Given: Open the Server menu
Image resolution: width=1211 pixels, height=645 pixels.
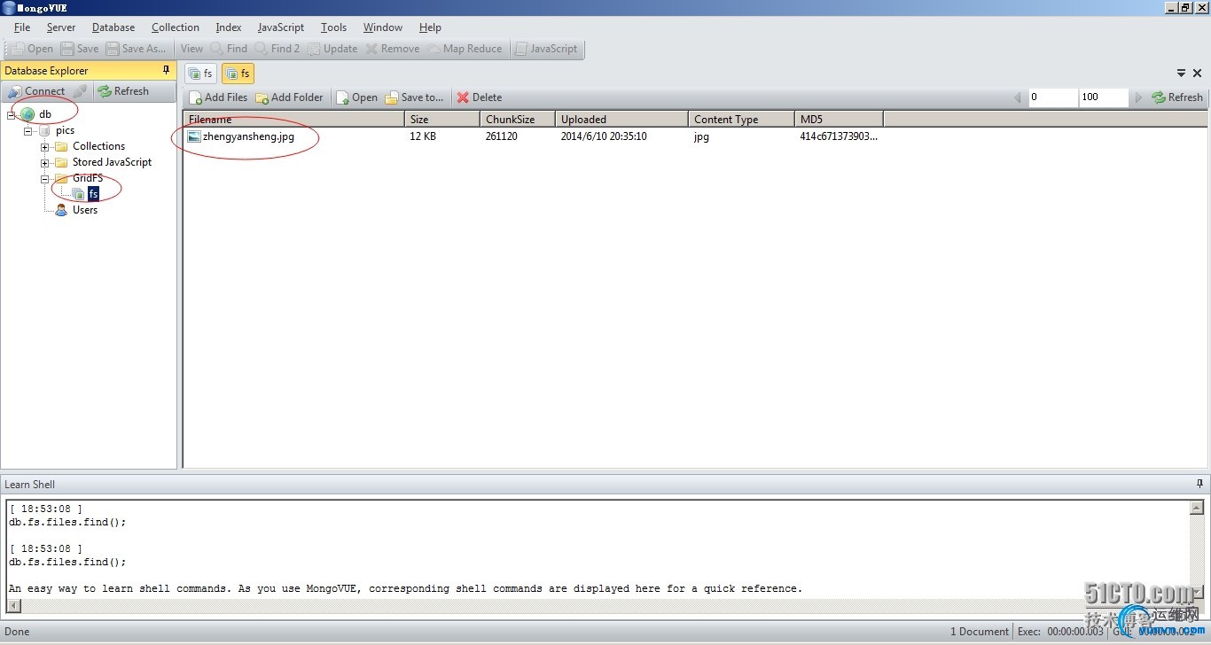Looking at the screenshot, I should (61, 27).
